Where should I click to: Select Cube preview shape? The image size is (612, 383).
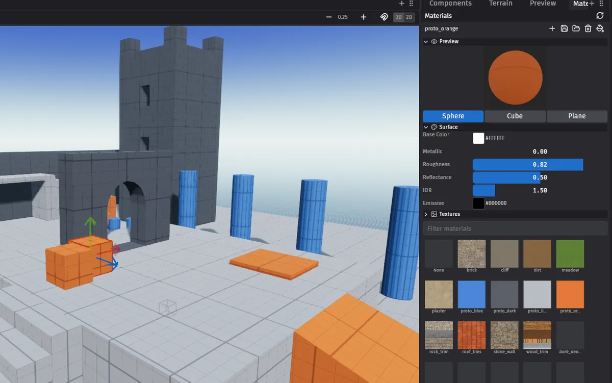[x=515, y=116]
